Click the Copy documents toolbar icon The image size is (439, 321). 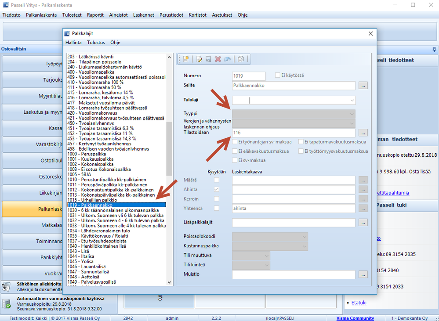click(241, 59)
